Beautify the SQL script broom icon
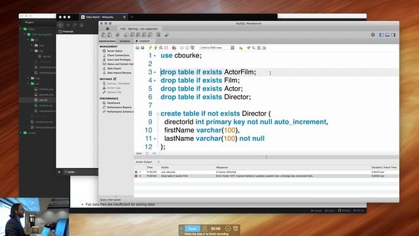The width and height of the screenshot is (419, 236). (249, 48)
